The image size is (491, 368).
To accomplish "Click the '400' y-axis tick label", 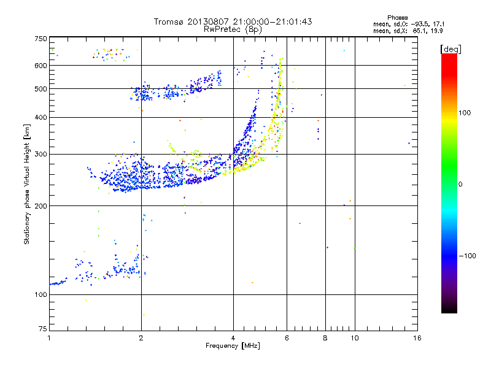I will 41,118.
